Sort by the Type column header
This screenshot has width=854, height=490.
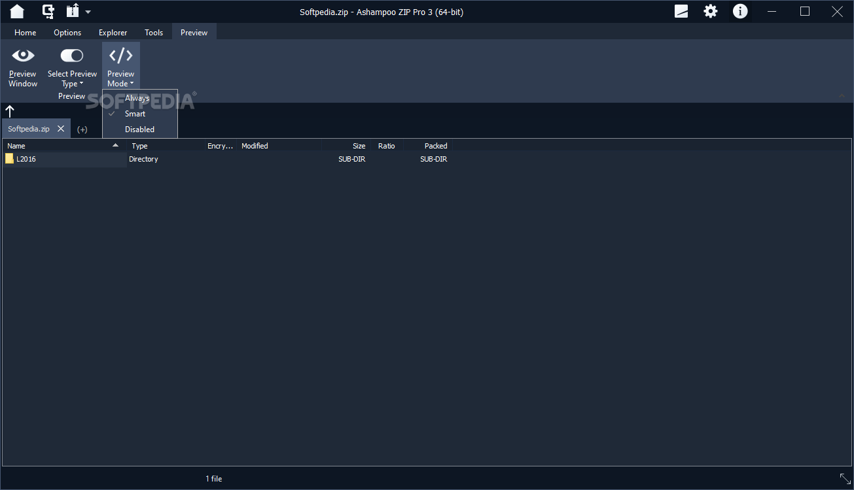coord(165,146)
